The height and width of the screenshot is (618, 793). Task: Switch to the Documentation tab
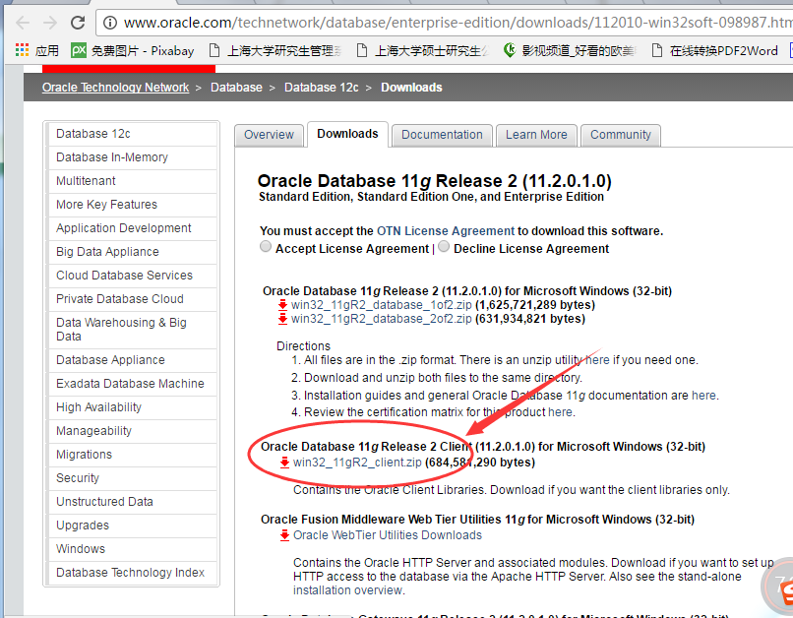click(442, 135)
